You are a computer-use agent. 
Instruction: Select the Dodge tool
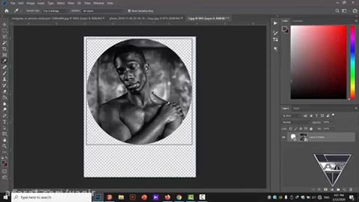point(4,109)
